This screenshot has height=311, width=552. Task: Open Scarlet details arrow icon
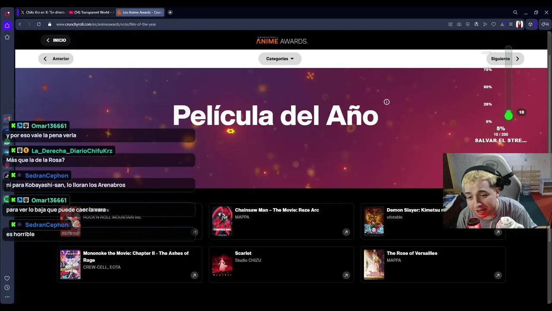pos(346,276)
